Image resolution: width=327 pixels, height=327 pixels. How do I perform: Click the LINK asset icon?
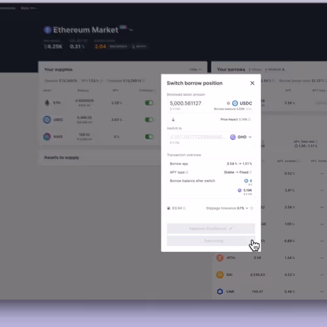[x=220, y=292]
